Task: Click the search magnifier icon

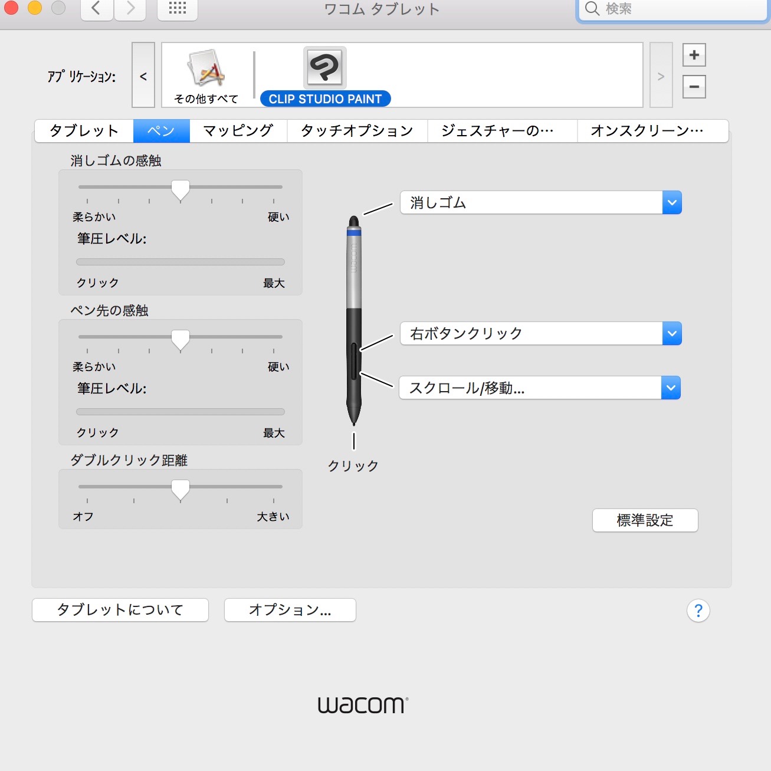Action: 592,8
